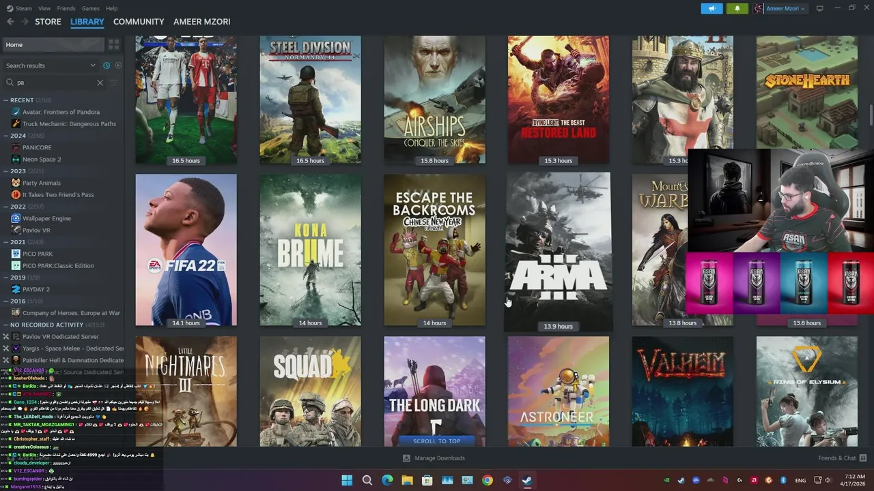This screenshot has width=874, height=491.
Task: Select PAYDAY 2 in sidebar
Action: click(36, 289)
